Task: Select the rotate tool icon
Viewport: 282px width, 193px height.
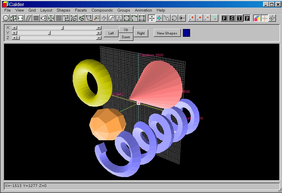Action: pyautogui.click(x=174, y=18)
